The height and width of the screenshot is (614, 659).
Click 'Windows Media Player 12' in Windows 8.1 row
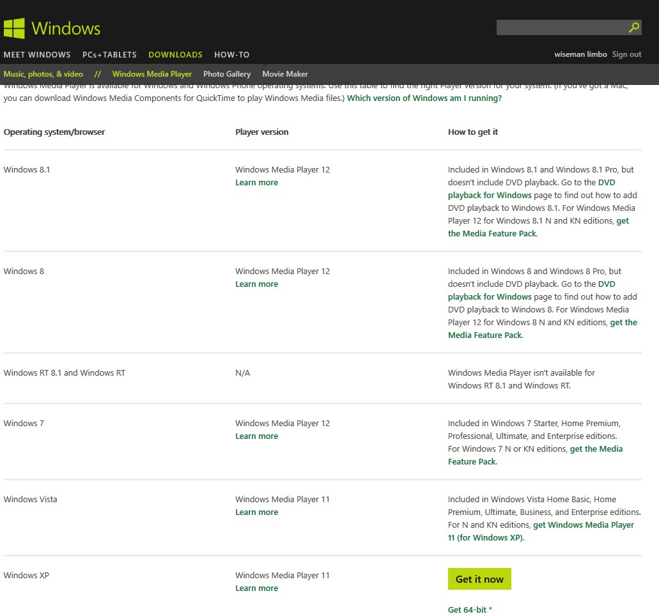point(283,170)
